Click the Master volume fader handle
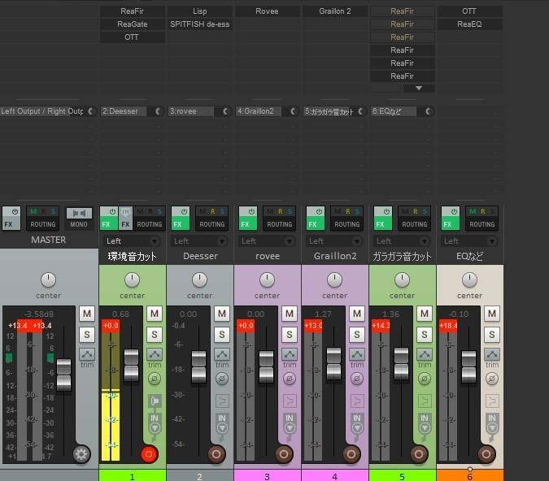Screen dimensions: 549x481 click(63, 375)
